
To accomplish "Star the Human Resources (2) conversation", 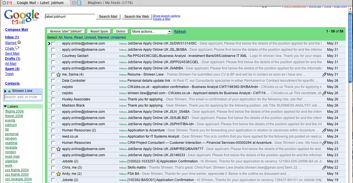I will [x=58, y=130].
